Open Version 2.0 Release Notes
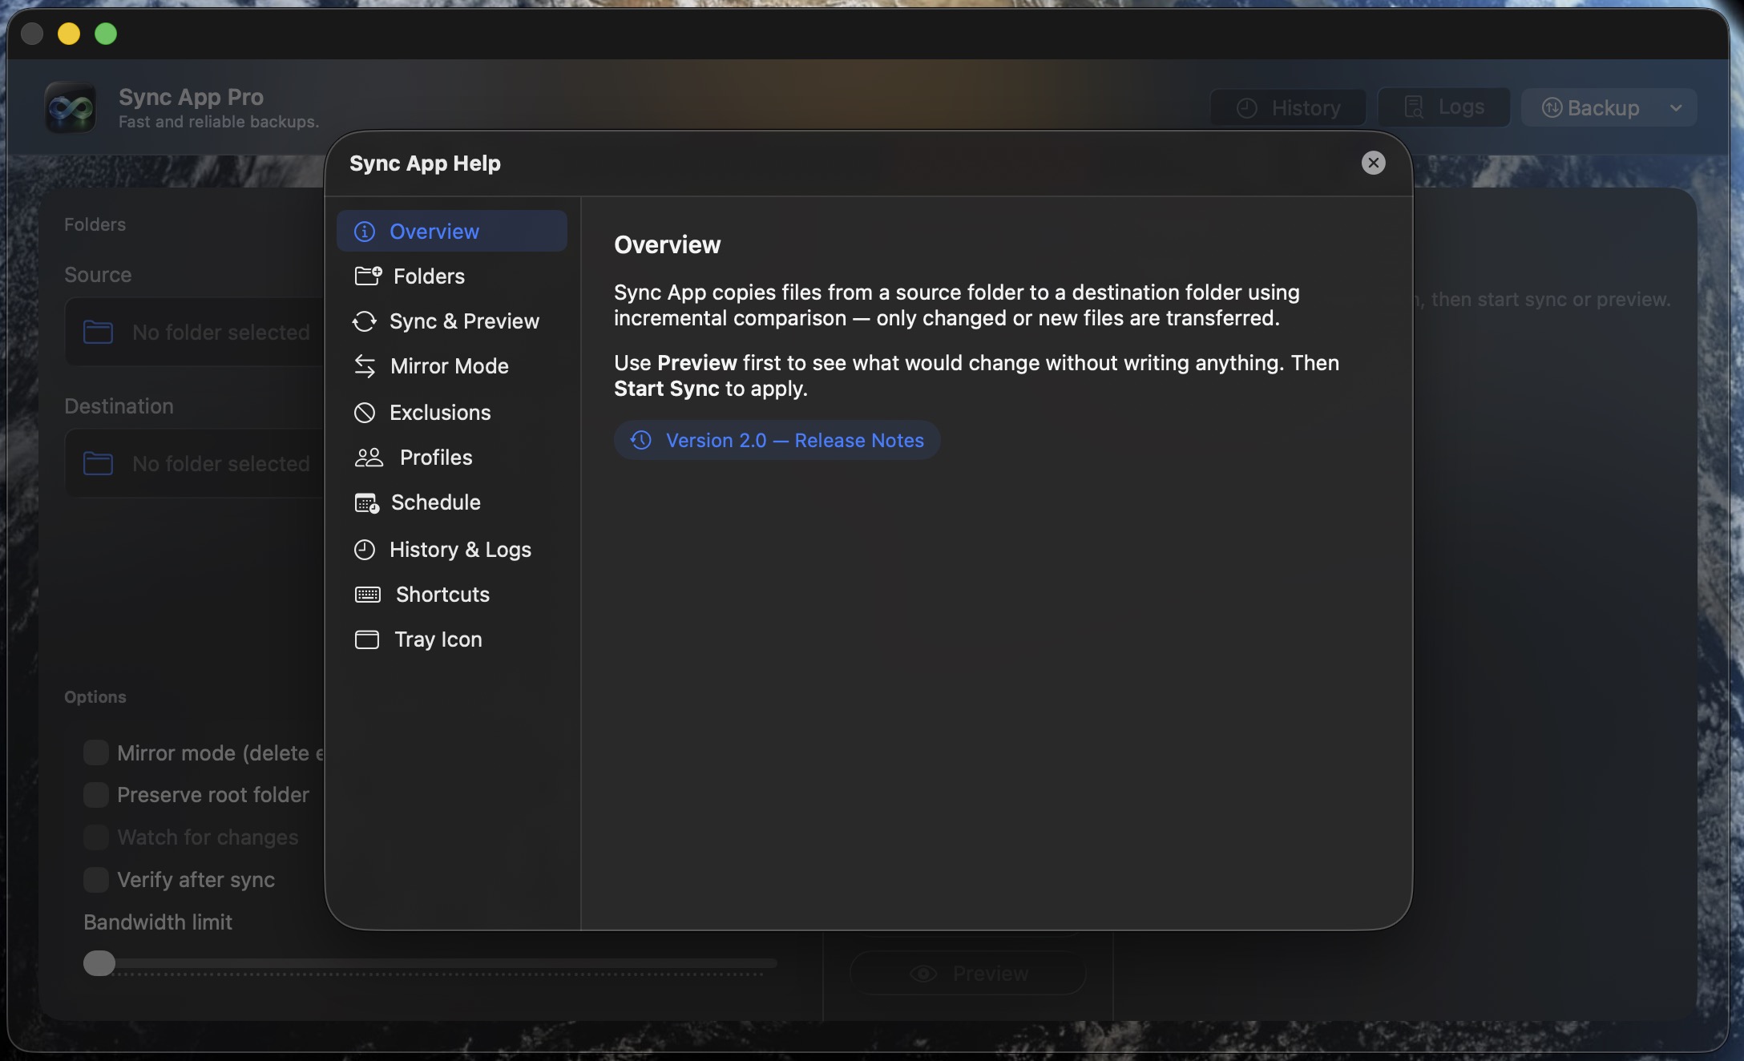 [x=776, y=440]
